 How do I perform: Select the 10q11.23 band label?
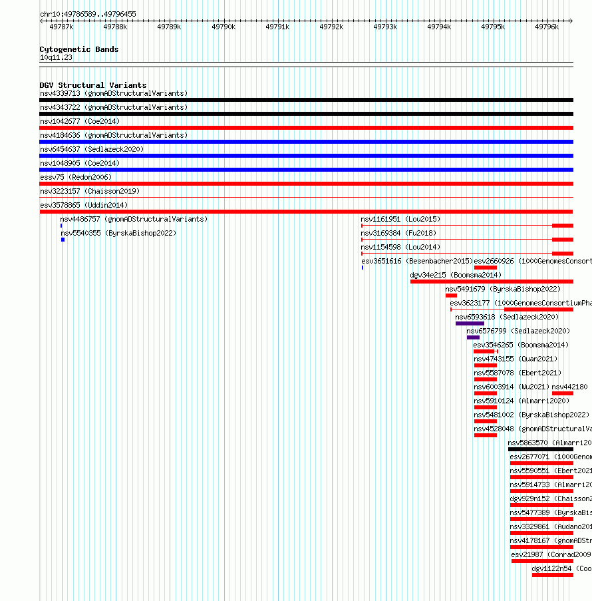[56, 57]
